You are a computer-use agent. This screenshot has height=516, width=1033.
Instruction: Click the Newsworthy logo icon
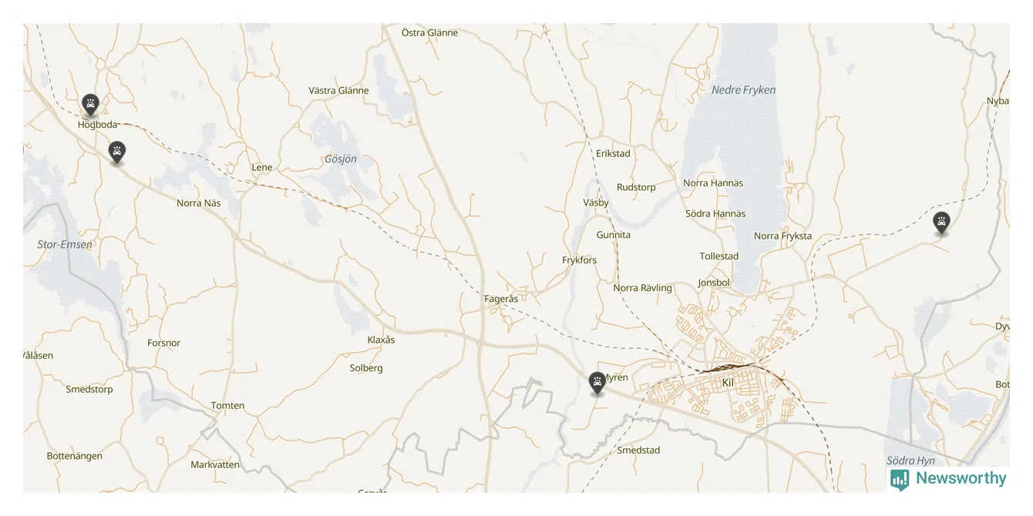pos(900,479)
